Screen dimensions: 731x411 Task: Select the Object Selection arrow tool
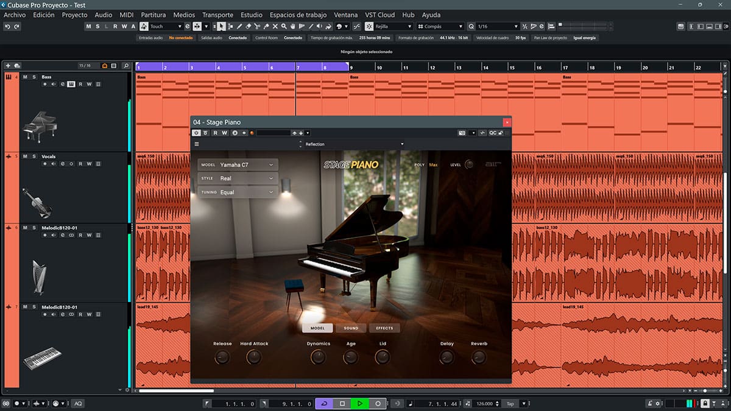tap(221, 26)
